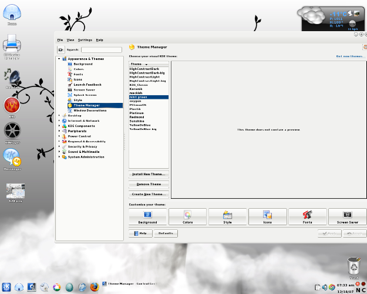Sort themes by the Theme column header
367x294 pixels.
[x=149, y=64]
